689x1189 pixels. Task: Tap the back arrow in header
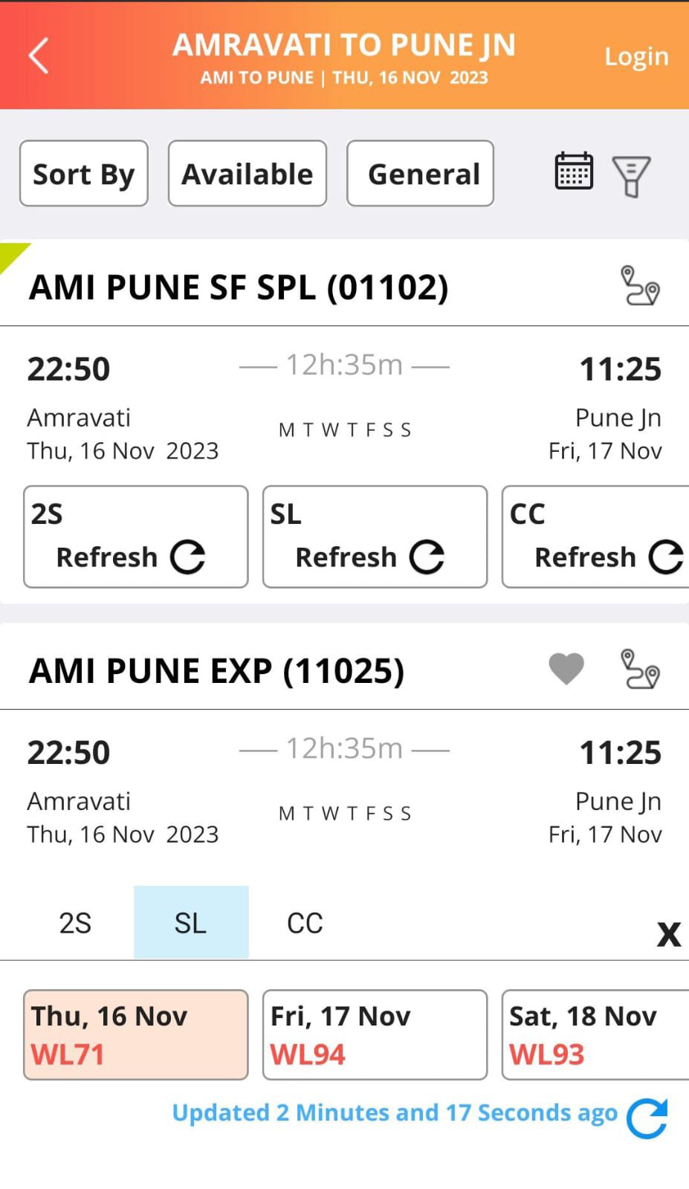point(39,56)
